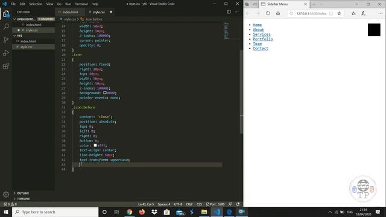The image size is (386, 217).
Task: Click the browser add notes pen icon
Action: (x=363, y=13)
